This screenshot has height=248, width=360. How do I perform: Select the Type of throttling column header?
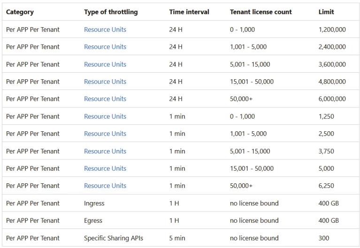111,12
